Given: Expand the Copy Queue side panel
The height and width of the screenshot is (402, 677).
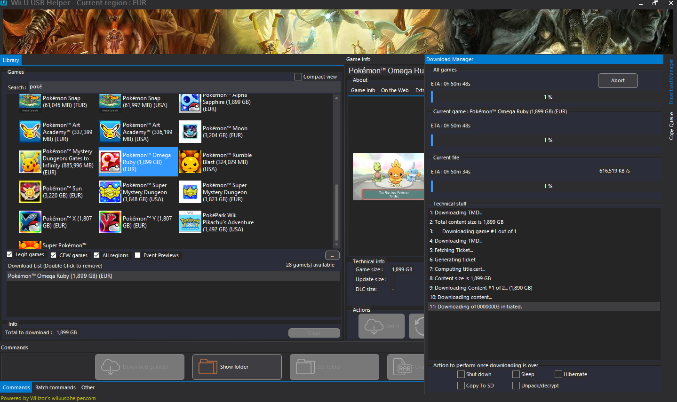Looking at the screenshot, I should (671, 126).
